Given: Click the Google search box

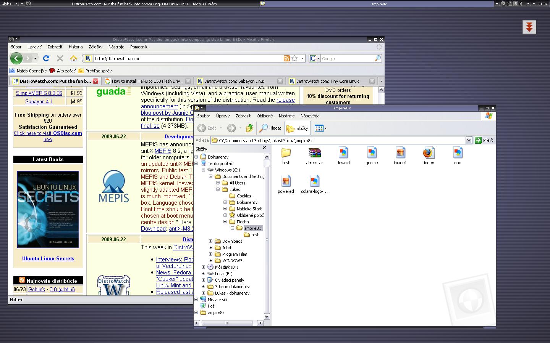Looking at the screenshot, I should [x=347, y=58].
